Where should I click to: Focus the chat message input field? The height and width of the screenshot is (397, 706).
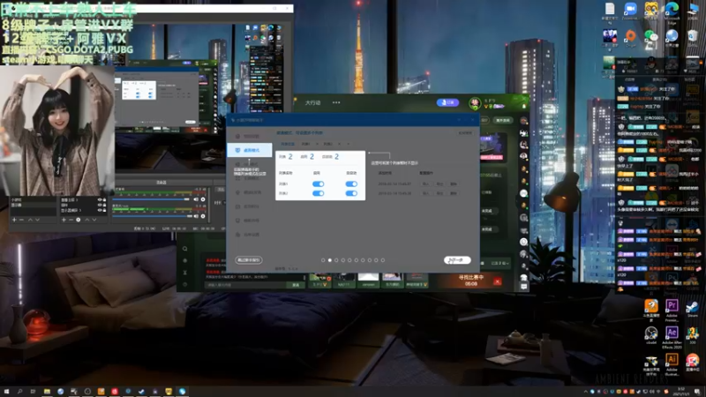click(x=246, y=285)
